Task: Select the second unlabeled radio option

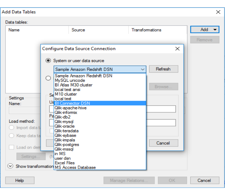Action: coord(48,78)
